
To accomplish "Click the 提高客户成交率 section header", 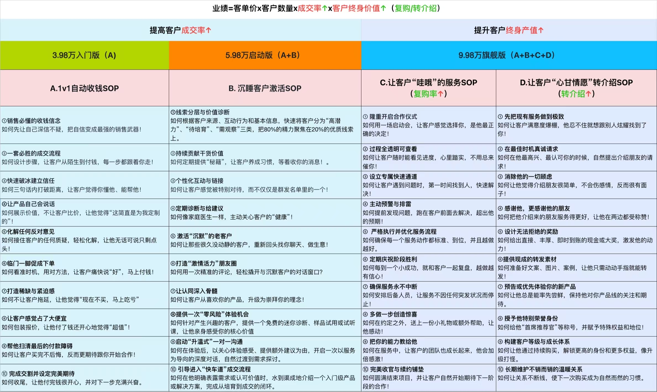I will (180, 30).
